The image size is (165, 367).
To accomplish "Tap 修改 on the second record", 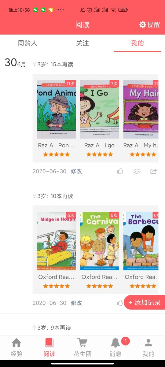I will (x=76, y=303).
